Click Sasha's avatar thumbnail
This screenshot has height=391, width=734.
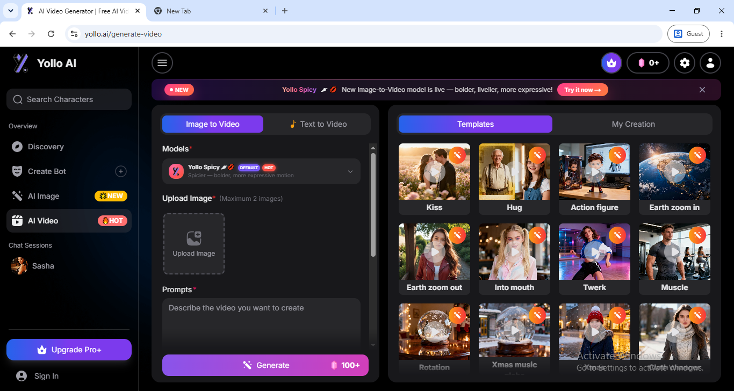pyautogui.click(x=19, y=266)
